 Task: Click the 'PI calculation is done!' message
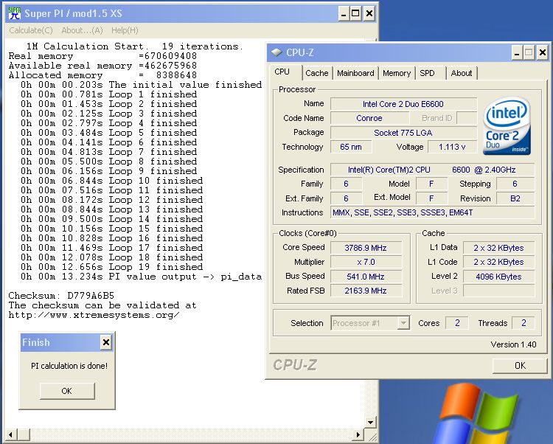tap(69, 366)
